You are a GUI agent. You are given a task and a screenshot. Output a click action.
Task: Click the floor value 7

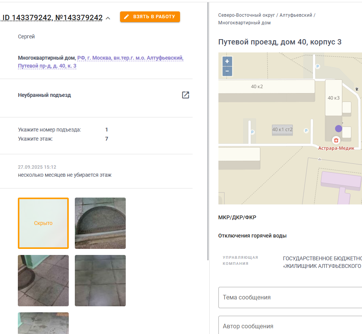coord(106,139)
